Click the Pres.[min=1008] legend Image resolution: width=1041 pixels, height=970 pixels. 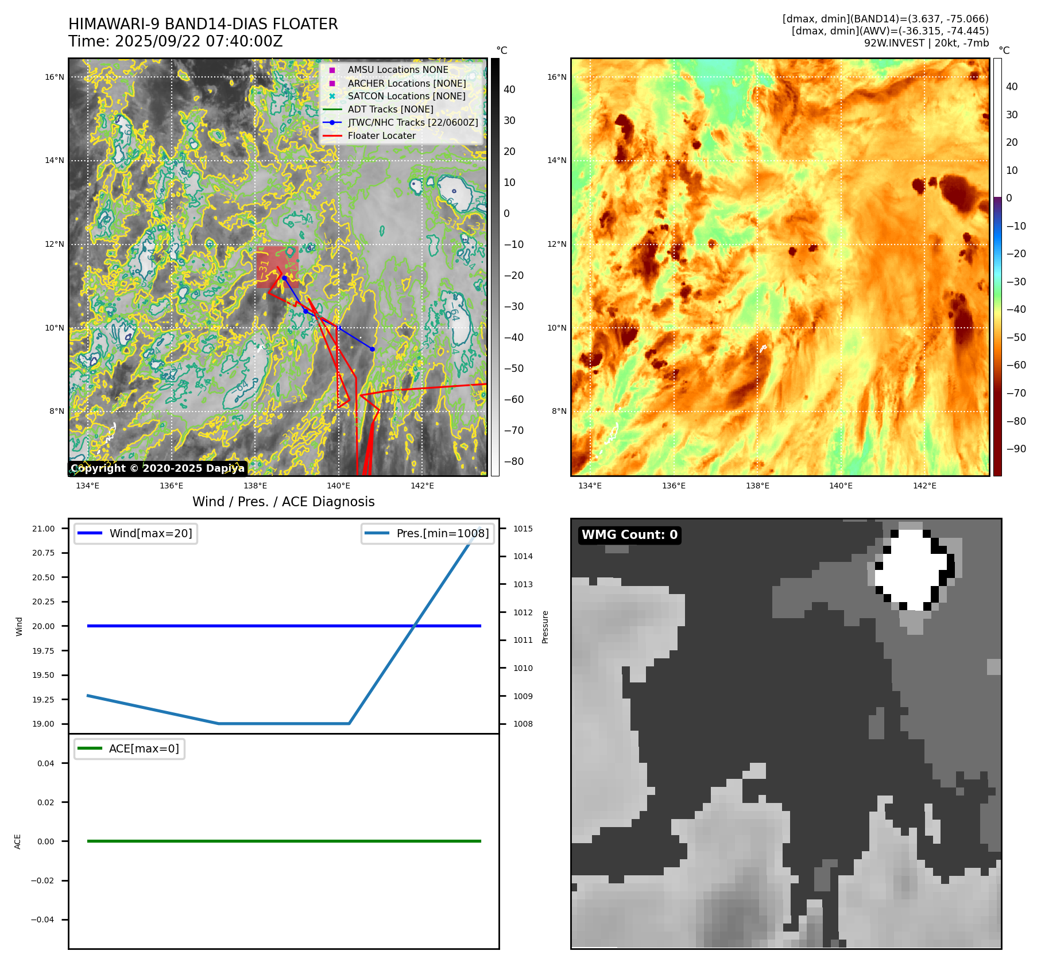click(x=428, y=533)
